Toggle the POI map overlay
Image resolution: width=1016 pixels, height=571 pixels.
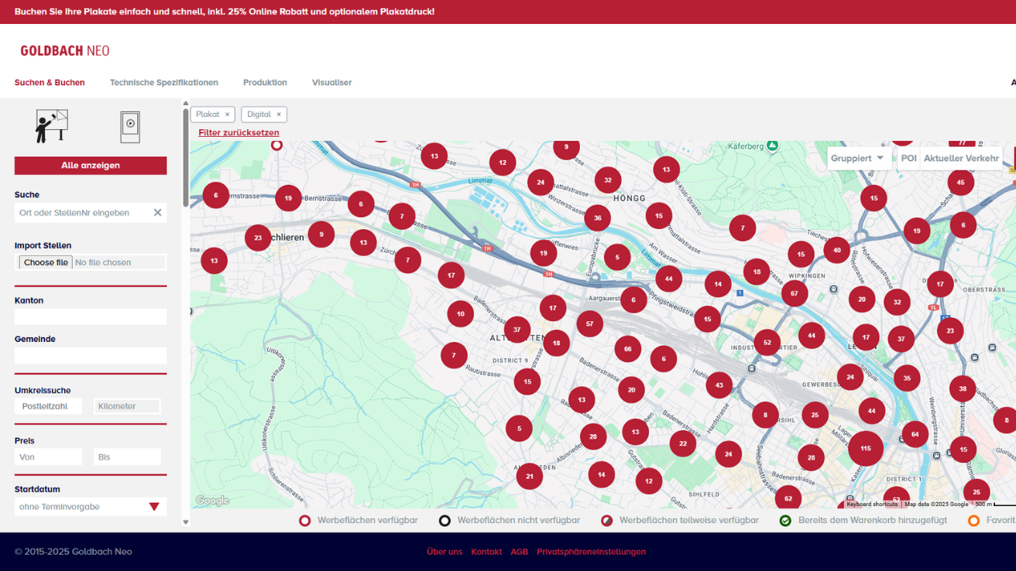[908, 159]
